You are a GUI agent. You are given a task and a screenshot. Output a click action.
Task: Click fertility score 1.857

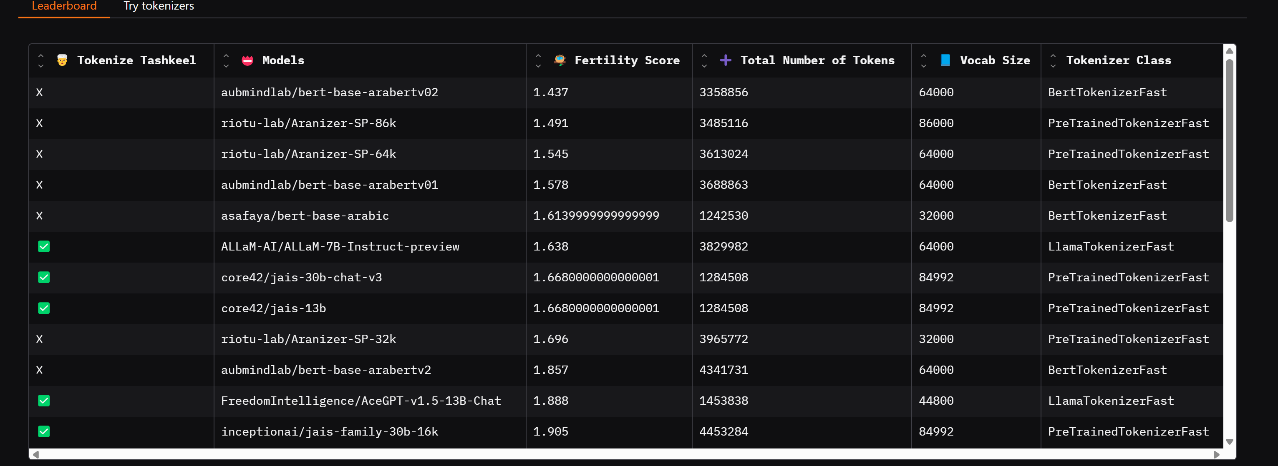point(551,370)
